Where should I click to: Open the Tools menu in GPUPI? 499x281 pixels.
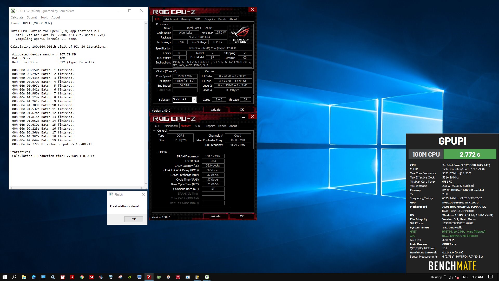(44, 17)
